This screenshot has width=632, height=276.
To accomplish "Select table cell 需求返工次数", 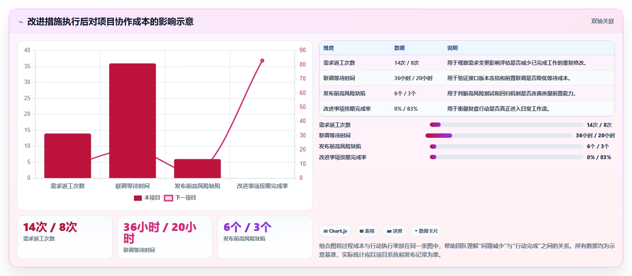I will coord(339,63).
